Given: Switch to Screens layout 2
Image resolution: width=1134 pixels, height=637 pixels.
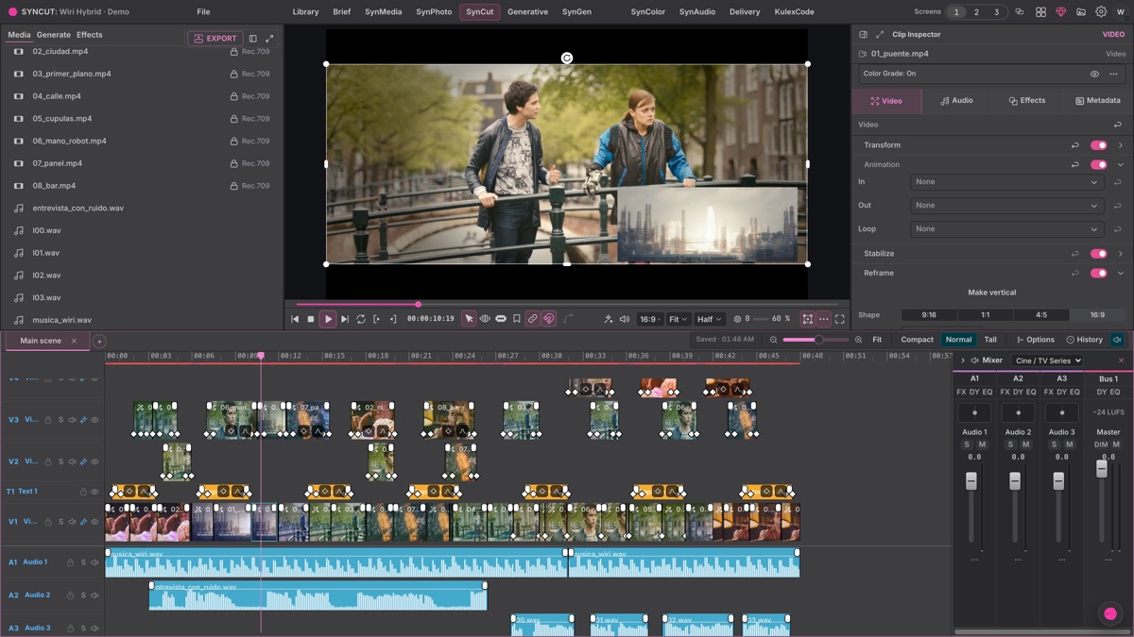Looking at the screenshot, I should click(976, 12).
